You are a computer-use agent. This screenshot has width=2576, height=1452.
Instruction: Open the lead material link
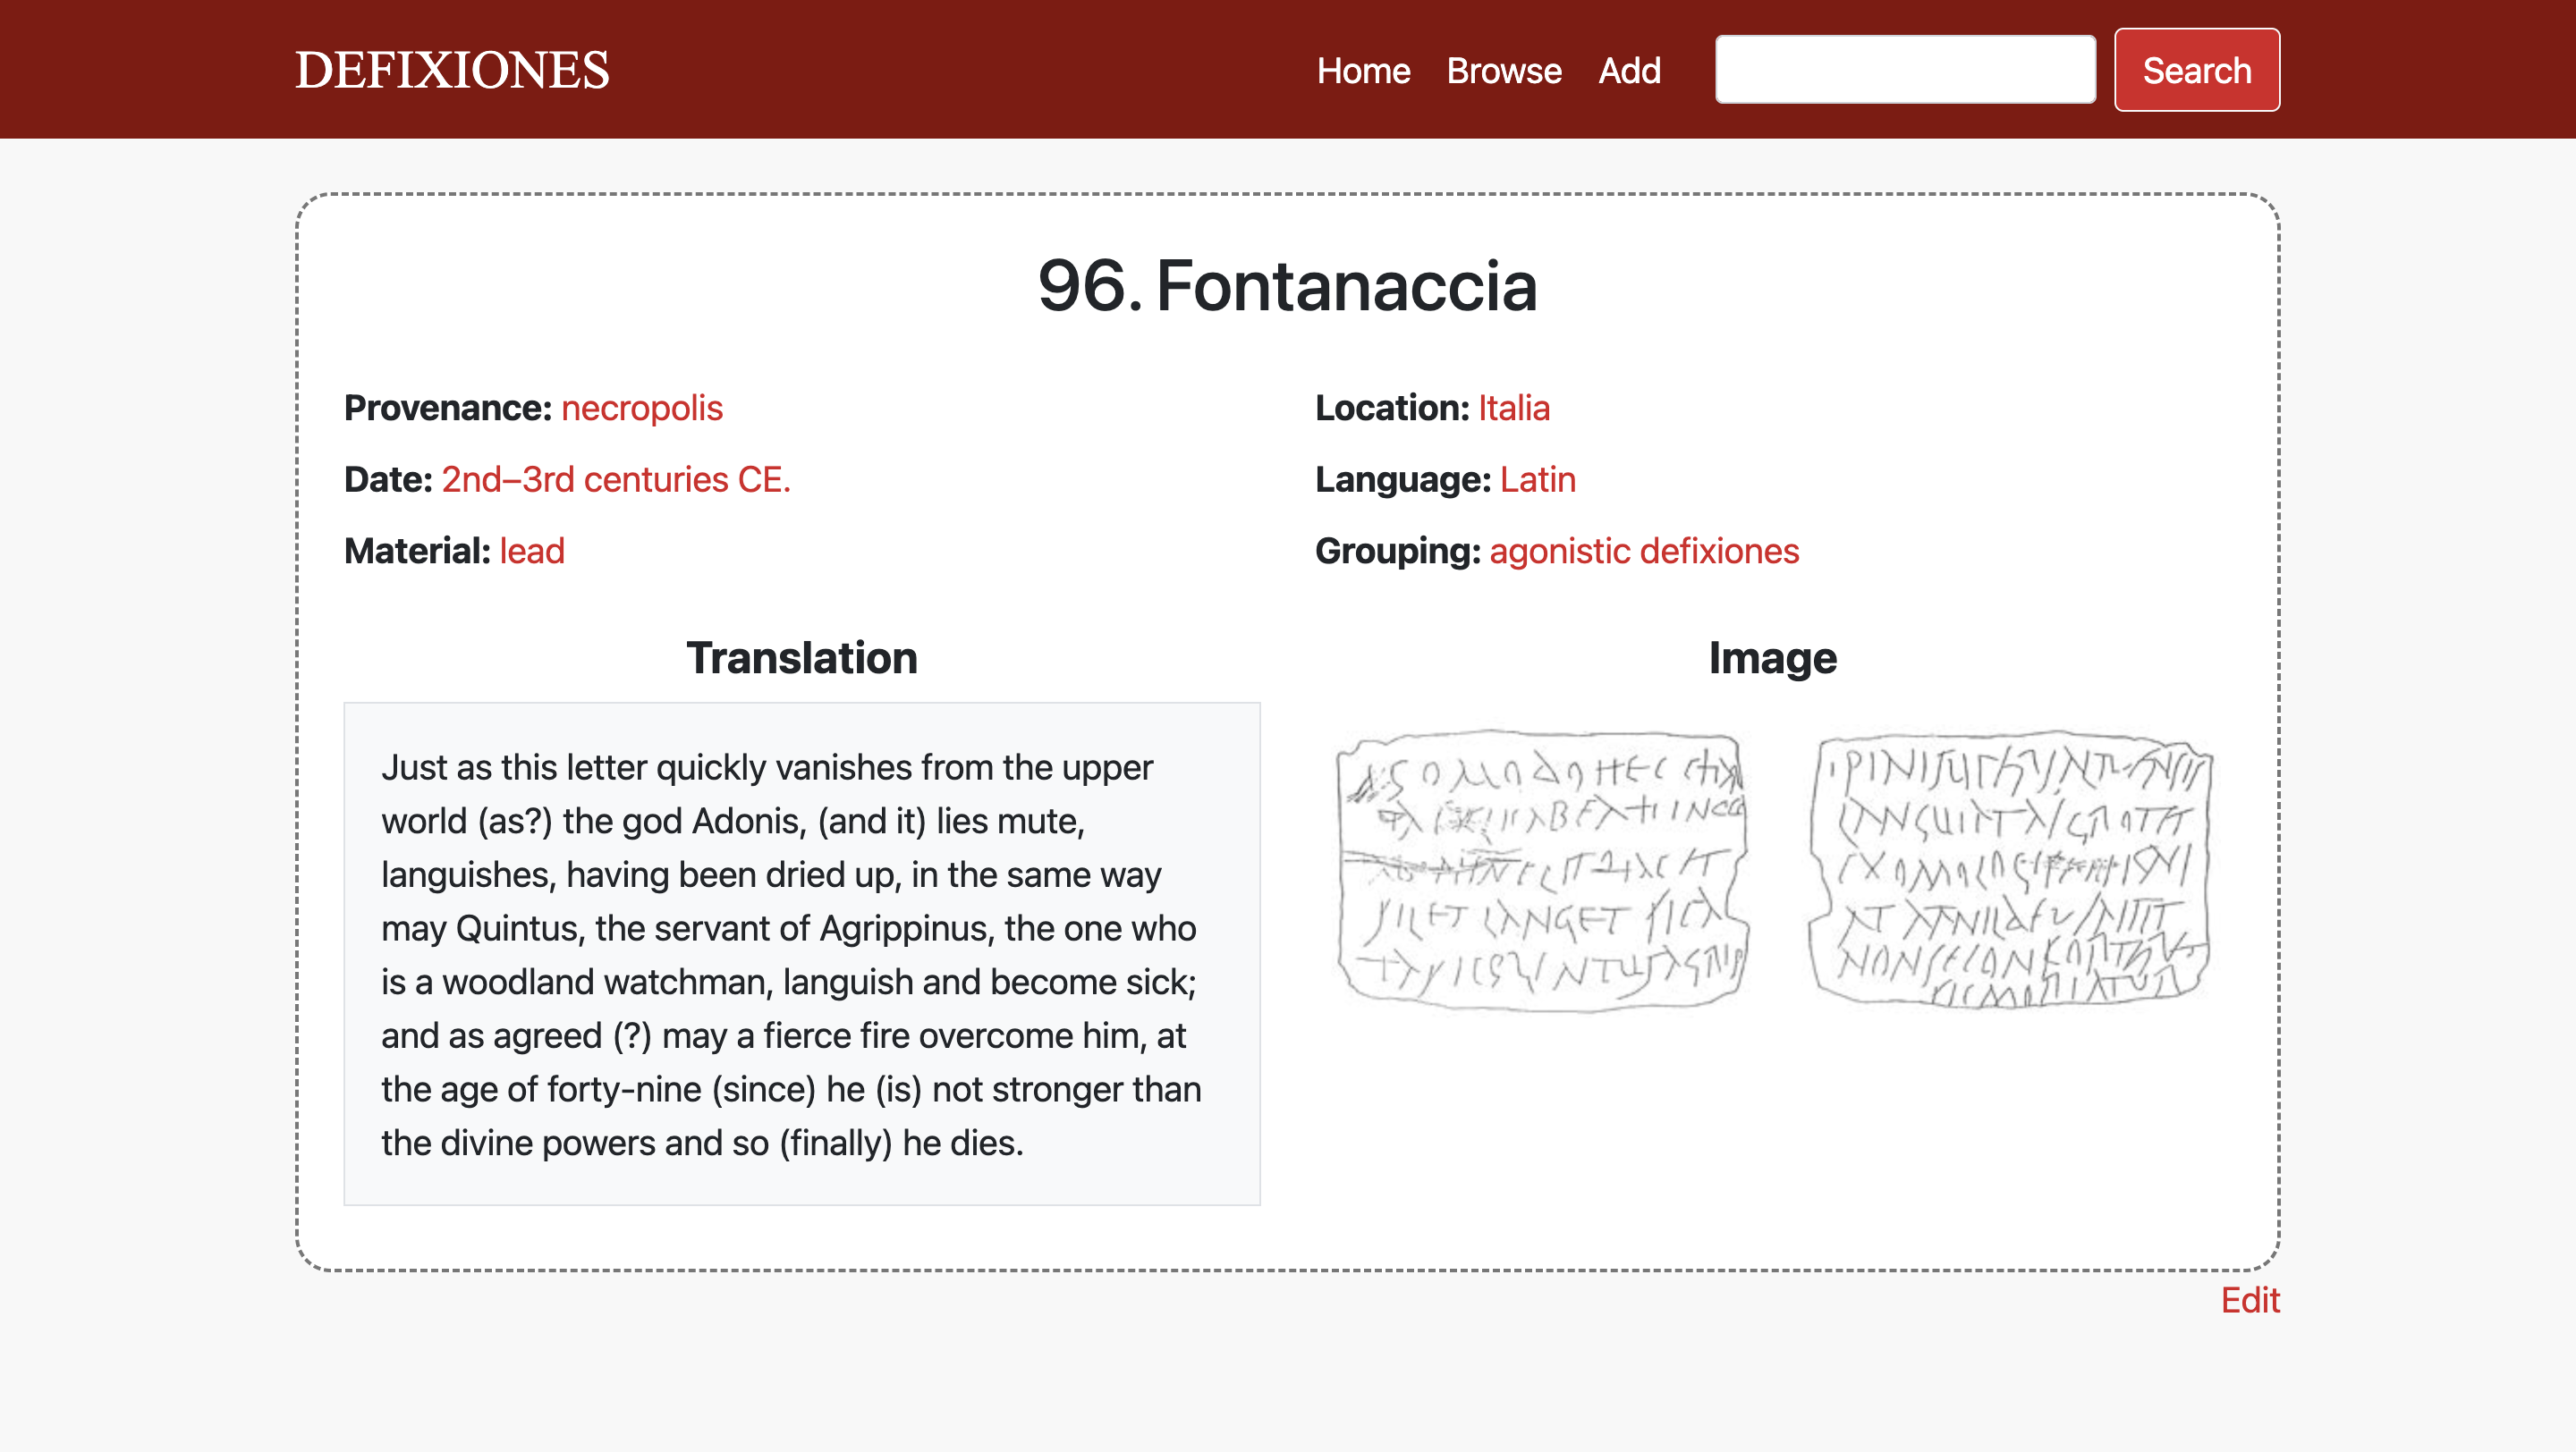(532, 551)
